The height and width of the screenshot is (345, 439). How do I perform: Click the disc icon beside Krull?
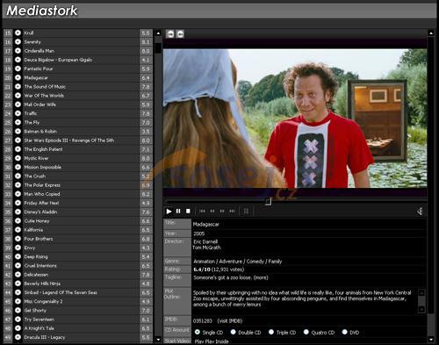18,32
